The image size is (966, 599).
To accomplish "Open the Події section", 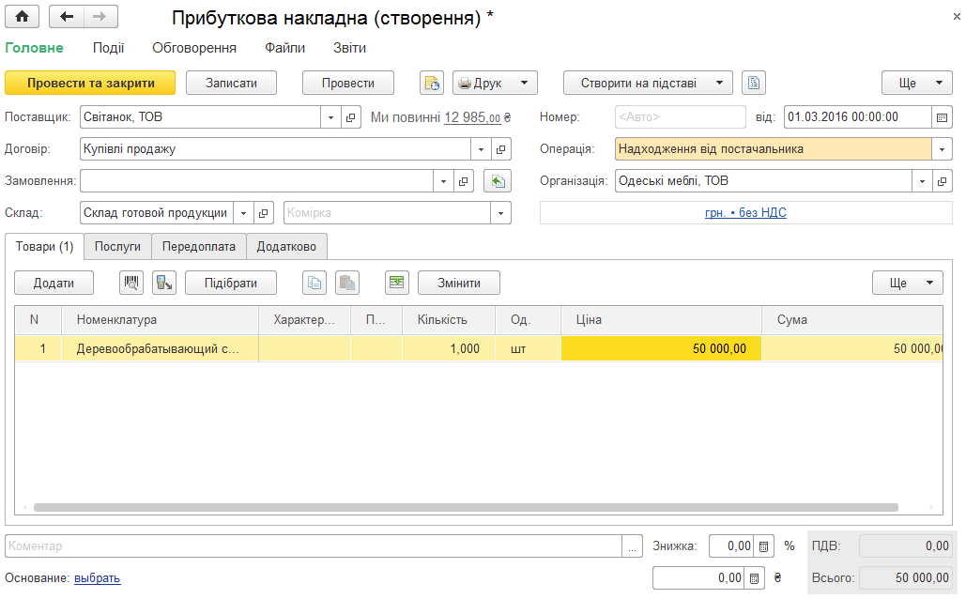I will pos(109,48).
